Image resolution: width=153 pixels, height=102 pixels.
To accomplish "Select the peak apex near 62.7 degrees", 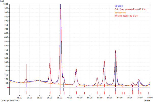I will [116, 50].
